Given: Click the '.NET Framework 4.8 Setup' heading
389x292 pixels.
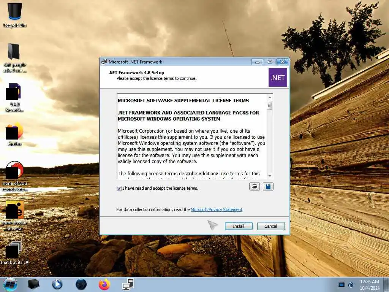Looking at the screenshot, I should pos(136,73).
